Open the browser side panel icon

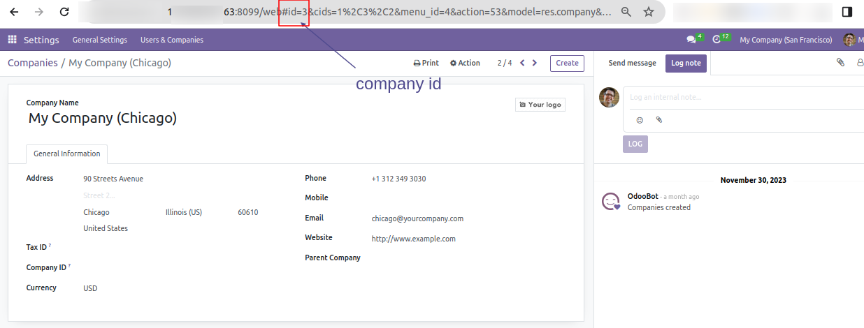(x=847, y=12)
